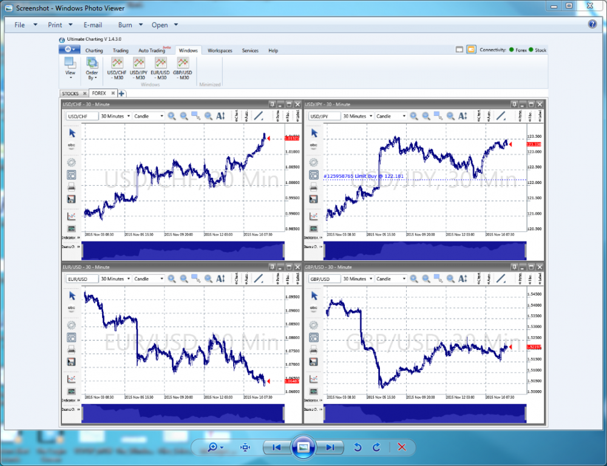Screen dimensions: 607x466
Task: Select trend line tool on GBP/USD chart
Action: [x=501, y=279]
